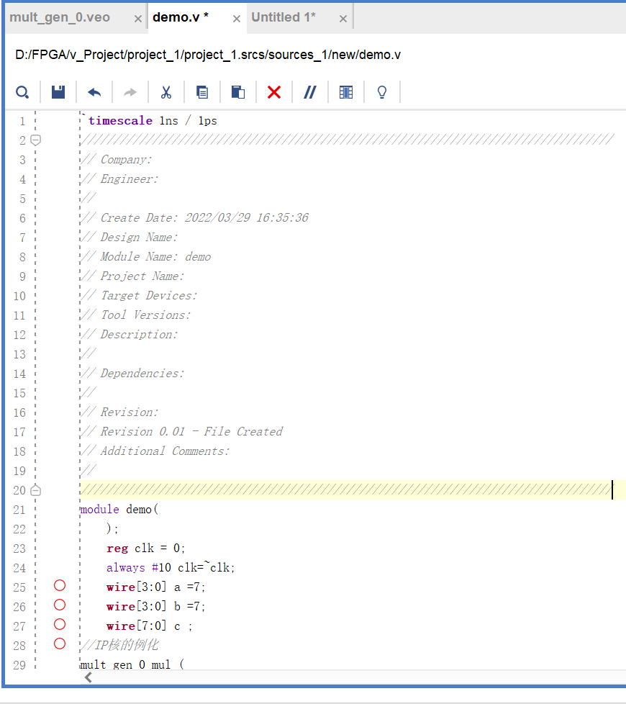Save the file with floppy icon
The height and width of the screenshot is (704, 626).
point(58,92)
